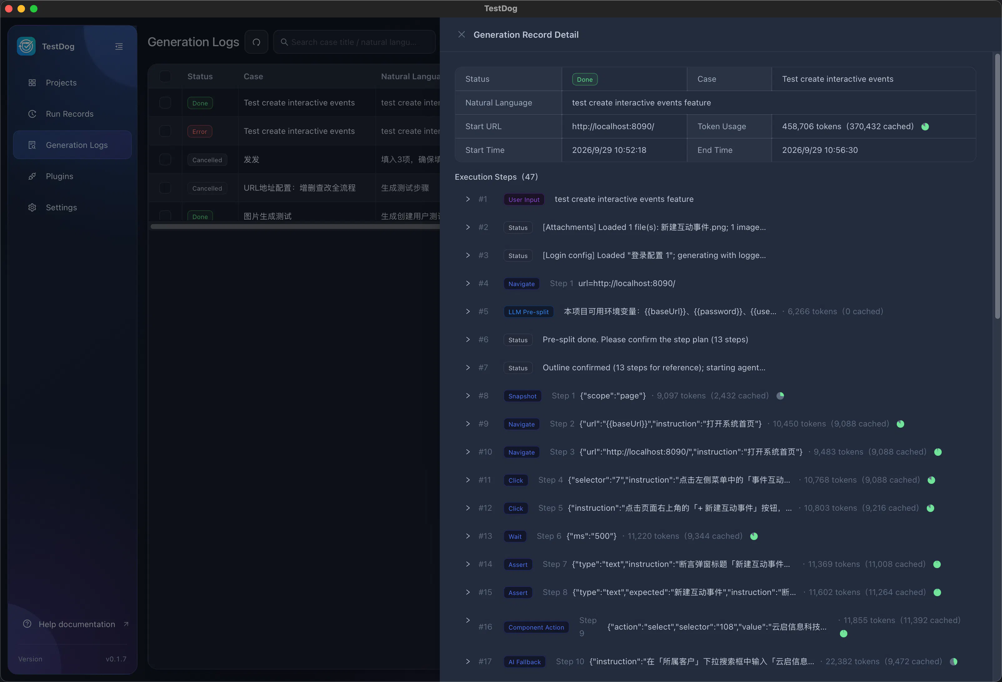1002x682 pixels.
Task: Check the '图片生成测试' row checkbox
Action: [x=165, y=215]
